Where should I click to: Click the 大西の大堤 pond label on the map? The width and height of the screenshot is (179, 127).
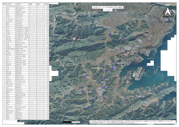[144, 102]
